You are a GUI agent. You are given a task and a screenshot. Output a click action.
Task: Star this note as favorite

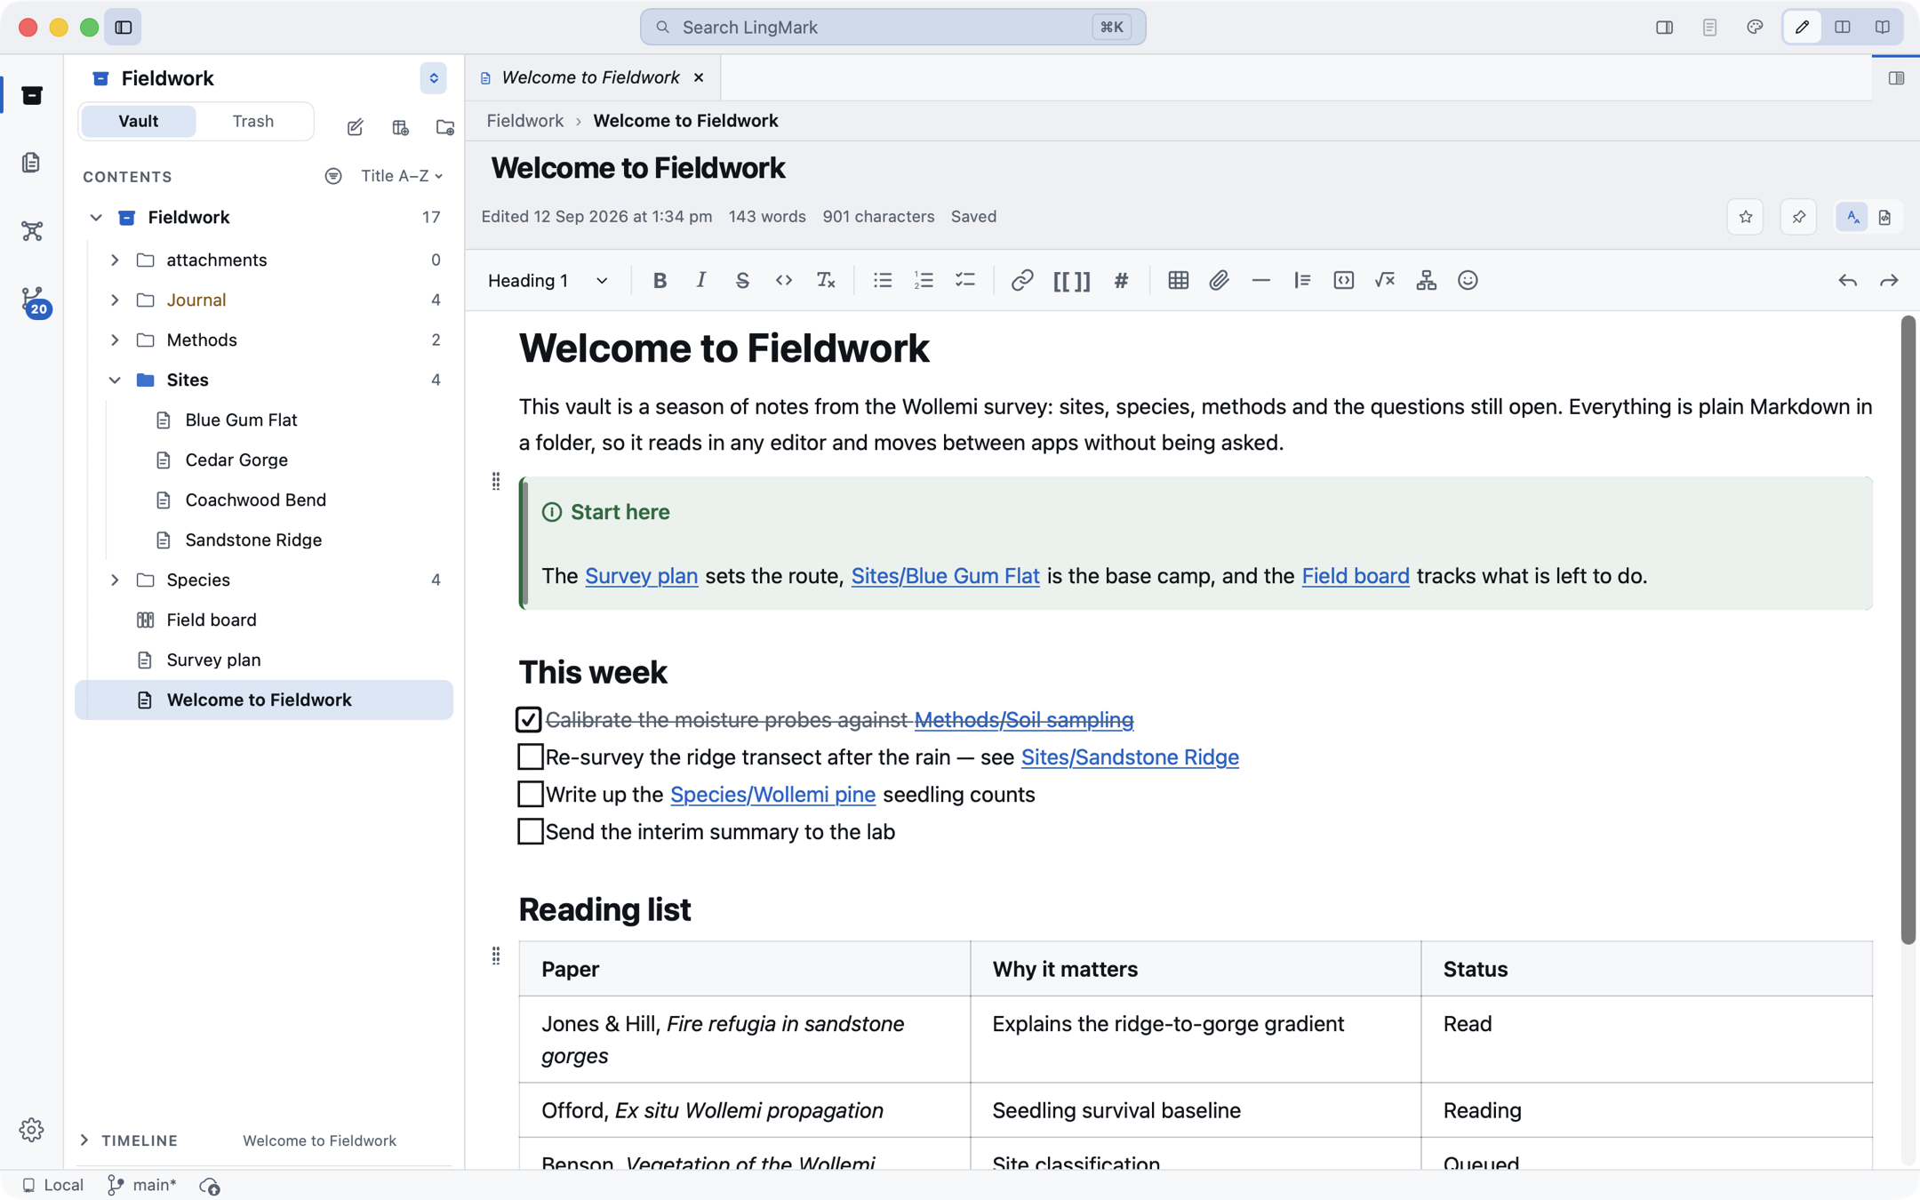1746,217
